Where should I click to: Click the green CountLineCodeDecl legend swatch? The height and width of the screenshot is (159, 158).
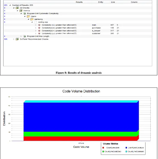103,152
